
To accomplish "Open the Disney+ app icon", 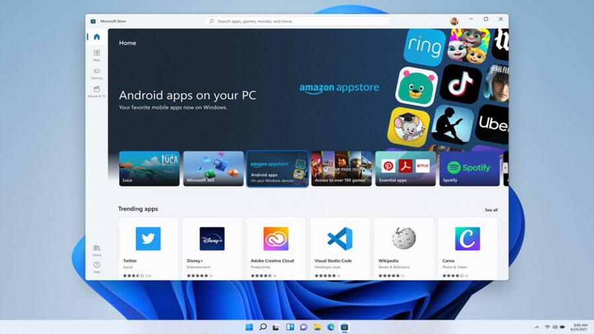I will (x=212, y=238).
